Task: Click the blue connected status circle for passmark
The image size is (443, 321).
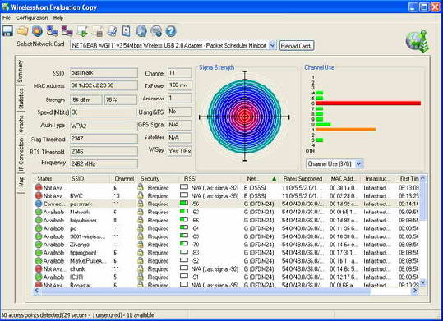Action: (39, 204)
